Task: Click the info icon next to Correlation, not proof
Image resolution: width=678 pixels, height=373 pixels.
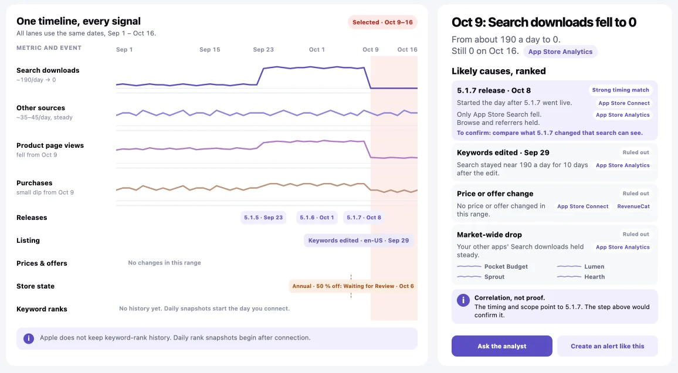Action: pos(463,300)
